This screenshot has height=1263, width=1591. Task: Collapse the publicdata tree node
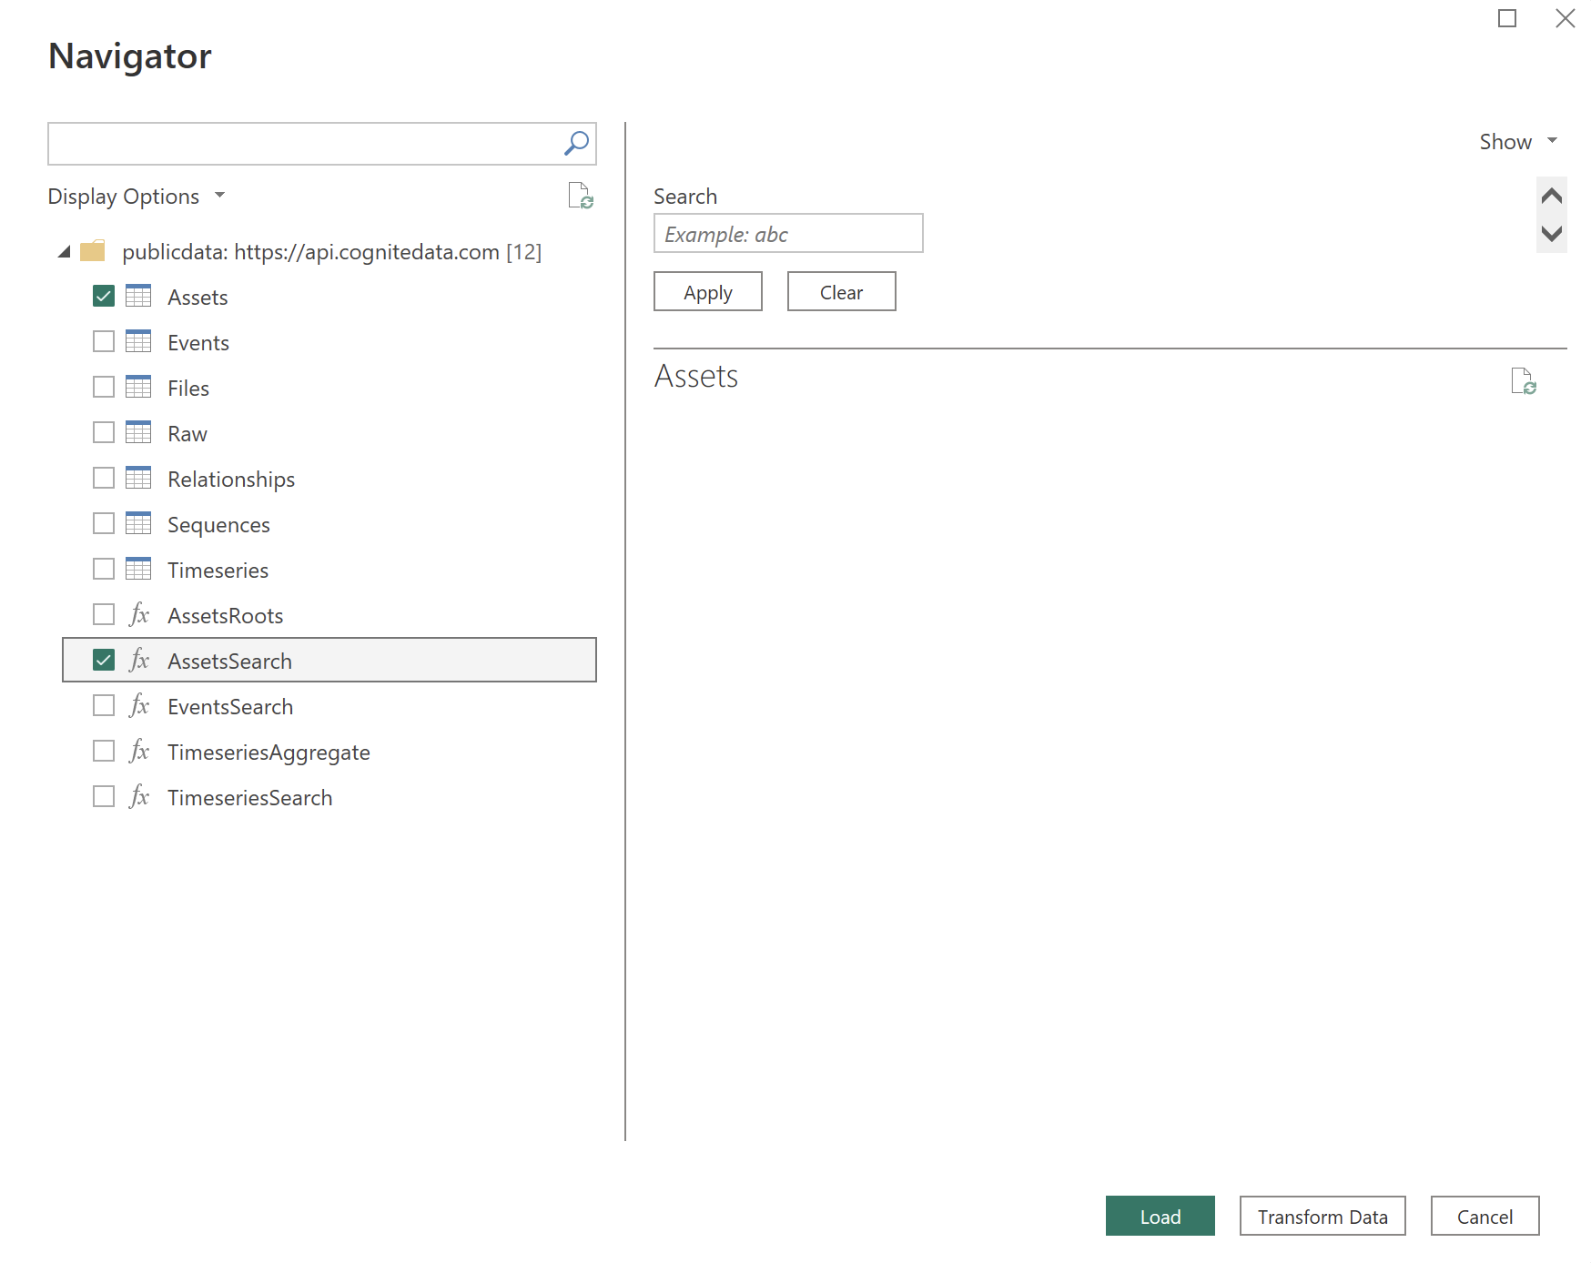pos(64,251)
